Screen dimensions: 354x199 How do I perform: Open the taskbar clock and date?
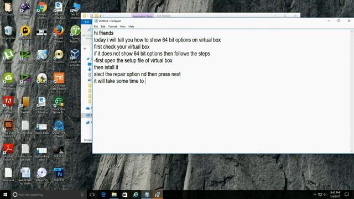(335, 195)
